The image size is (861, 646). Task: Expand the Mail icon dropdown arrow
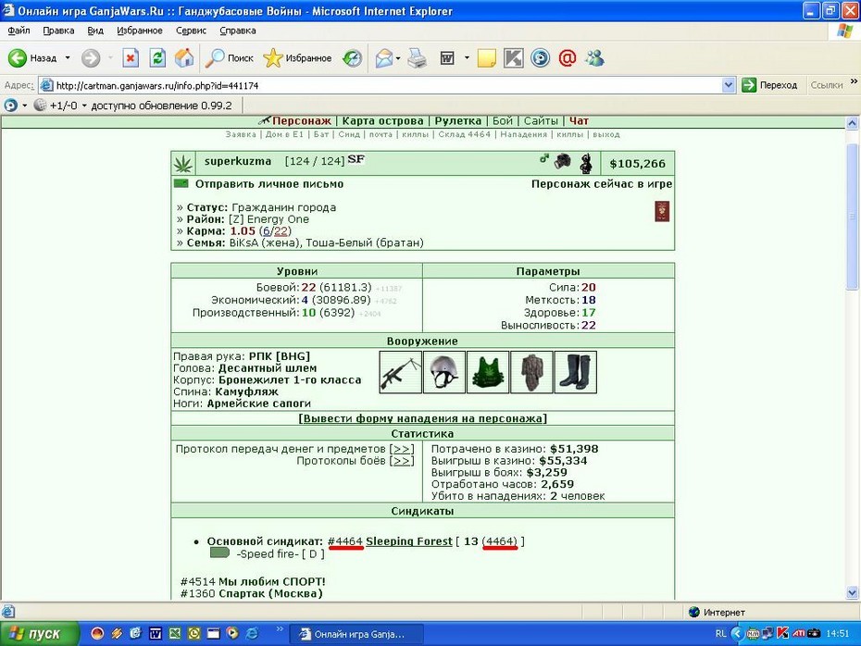[397, 57]
